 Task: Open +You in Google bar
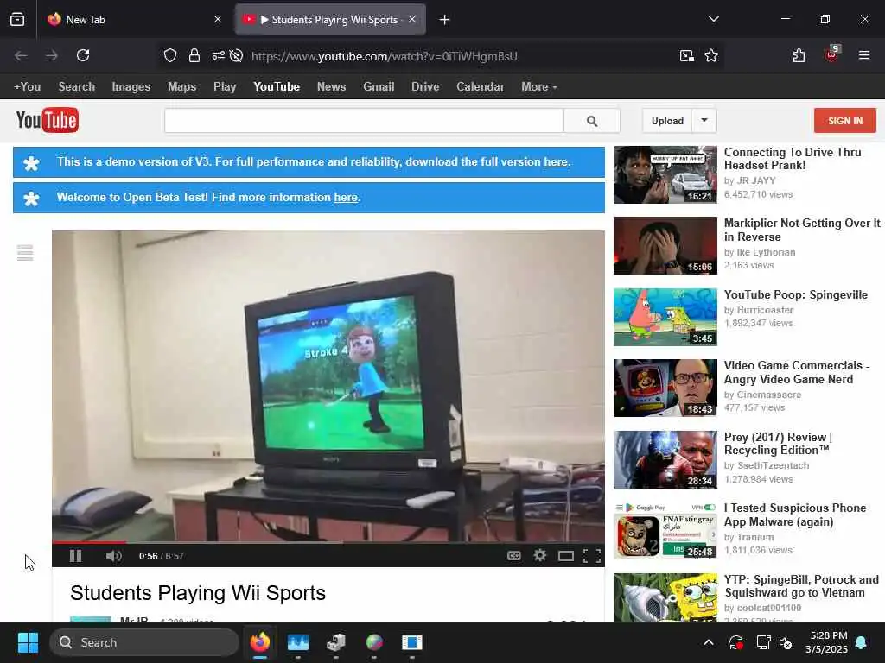tap(27, 87)
